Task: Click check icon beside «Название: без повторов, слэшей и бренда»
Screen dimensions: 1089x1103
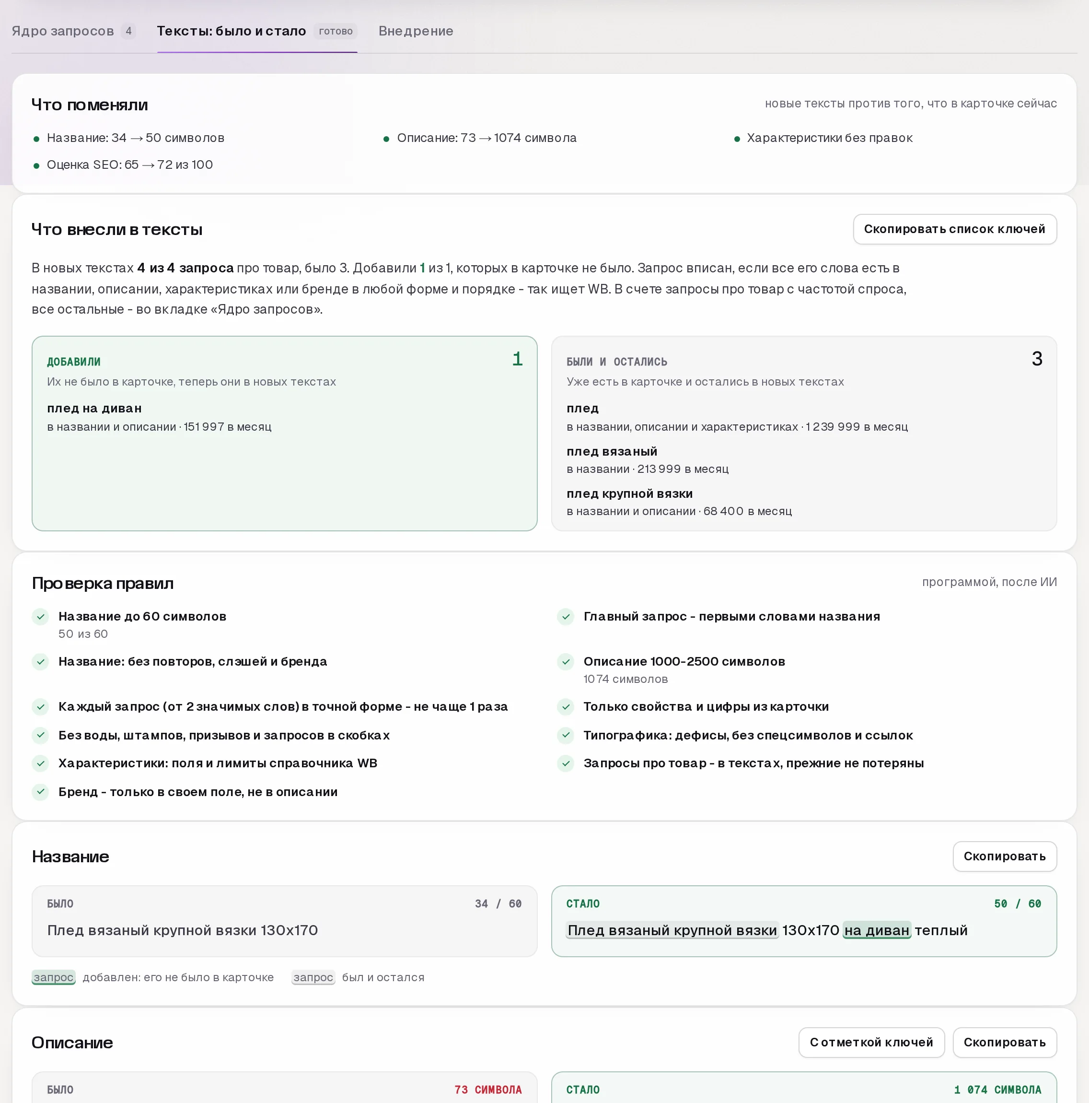Action: 41,662
